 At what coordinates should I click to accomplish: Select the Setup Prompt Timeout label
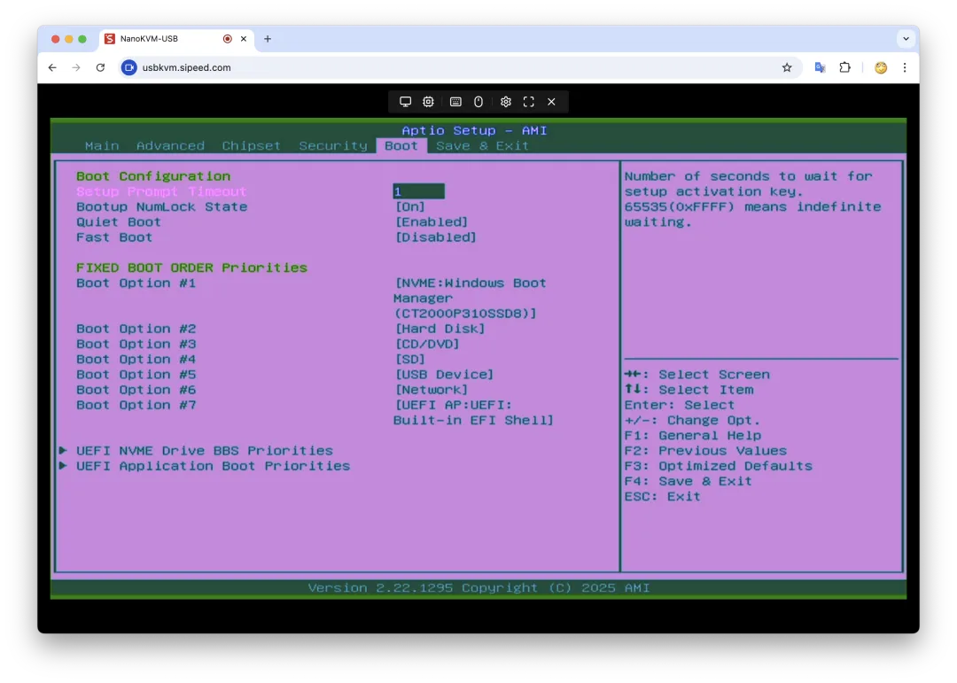pos(161,191)
